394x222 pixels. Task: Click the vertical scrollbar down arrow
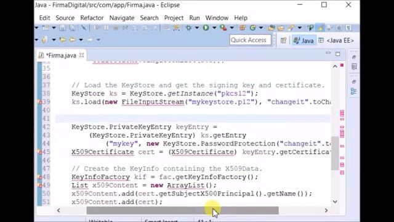(335, 202)
